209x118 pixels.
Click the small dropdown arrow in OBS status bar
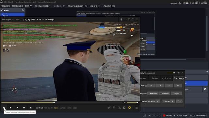pyautogui.click(x=150, y=115)
